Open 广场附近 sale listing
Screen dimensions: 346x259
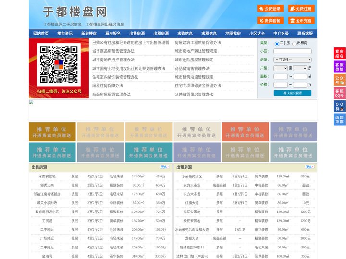click(47, 238)
